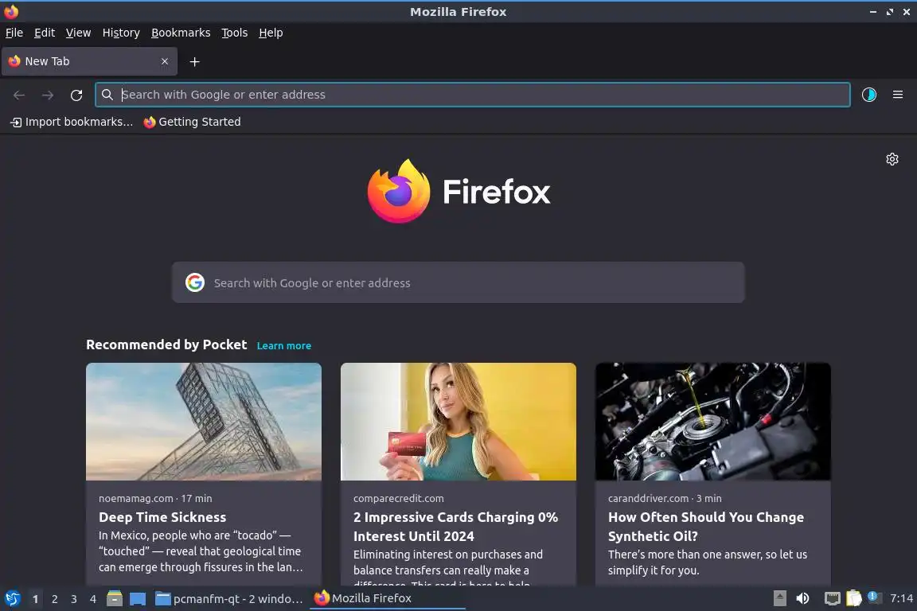Open the Edit menu
The image size is (917, 611).
point(45,33)
